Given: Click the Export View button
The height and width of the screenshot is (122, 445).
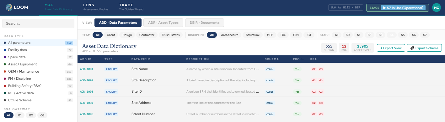Looking at the screenshot, I should (x=391, y=48).
